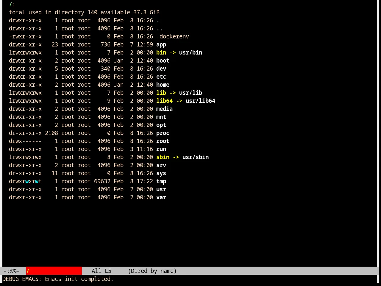This screenshot has height=286, width=381.
Task: Click the 'All L5' position indicator
Action: (101, 271)
